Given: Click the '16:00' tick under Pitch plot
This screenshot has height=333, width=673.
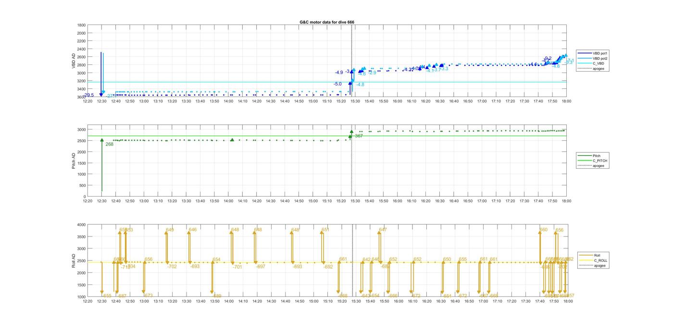Looking at the screenshot, I should tap(398, 201).
